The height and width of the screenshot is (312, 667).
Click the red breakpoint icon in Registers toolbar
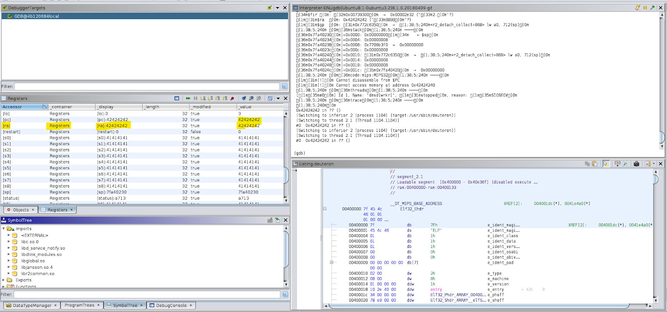[x=232, y=99]
